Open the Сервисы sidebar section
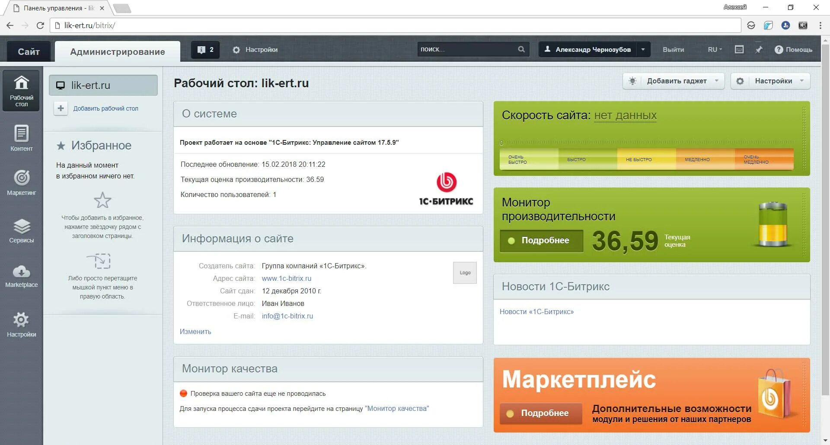 (21, 231)
